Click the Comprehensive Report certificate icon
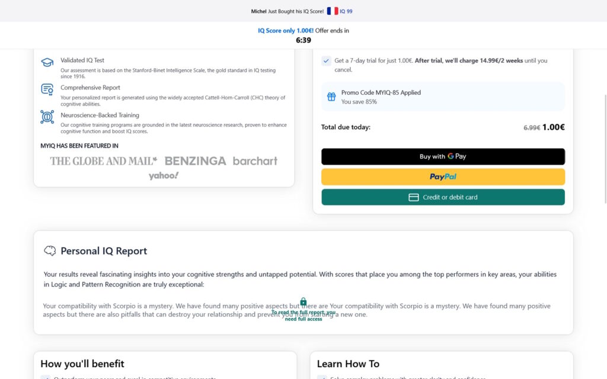 (x=47, y=89)
